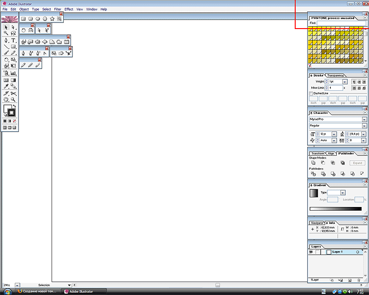Swap fill and stroke arrows icon

[14, 106]
